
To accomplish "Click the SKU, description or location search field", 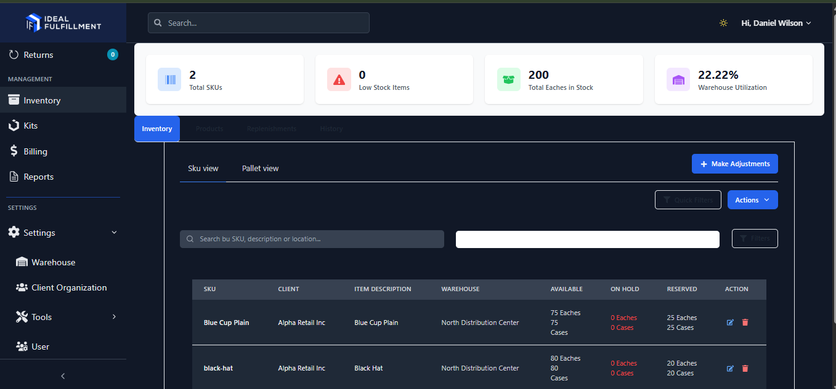I will 312,239.
